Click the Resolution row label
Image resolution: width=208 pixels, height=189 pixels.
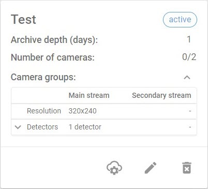pyautogui.click(x=44, y=111)
